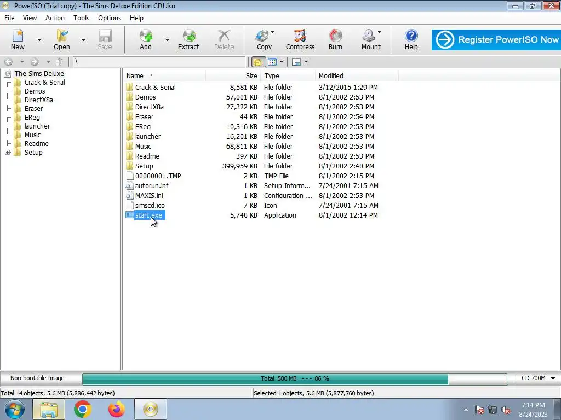
Task: Open the Copy button dropdown arrow
Action: point(273,32)
